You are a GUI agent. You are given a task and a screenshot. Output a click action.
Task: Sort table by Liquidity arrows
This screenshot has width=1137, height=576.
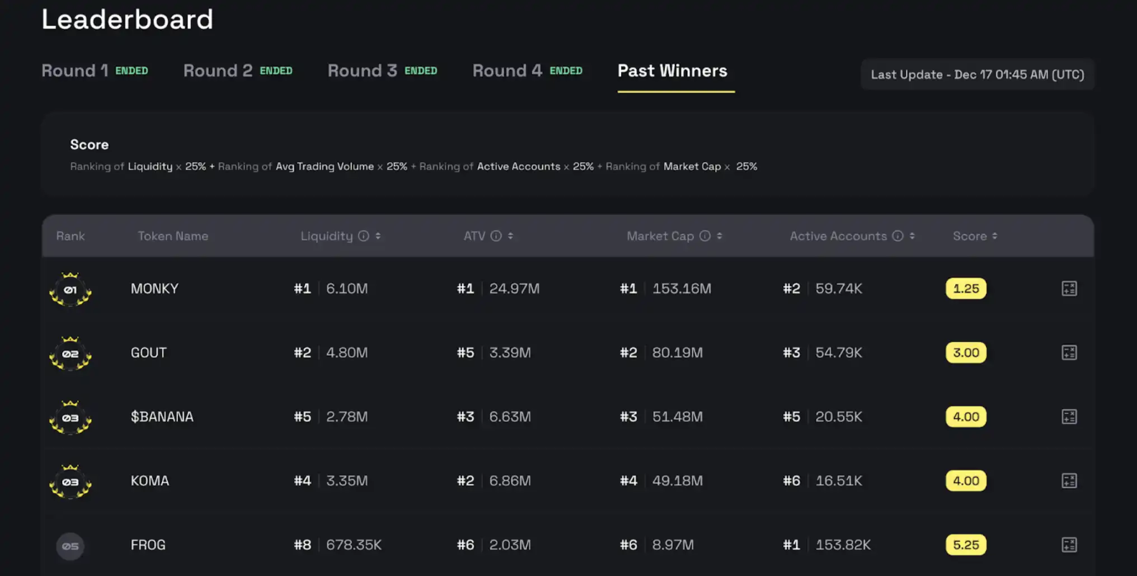point(378,236)
